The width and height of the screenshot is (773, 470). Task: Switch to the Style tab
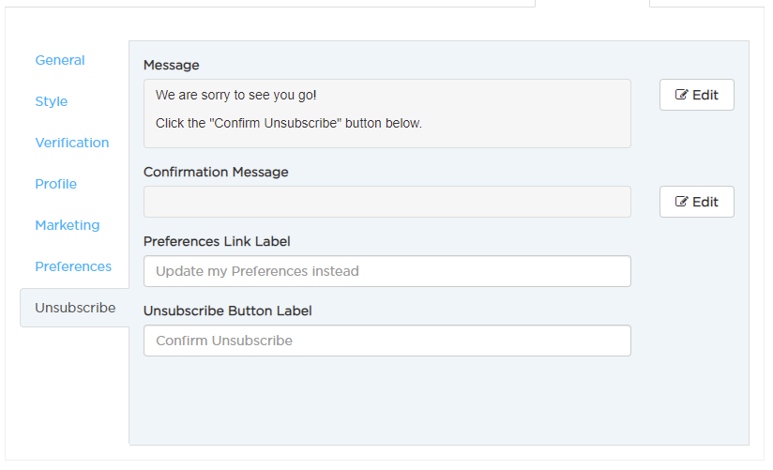tap(52, 101)
